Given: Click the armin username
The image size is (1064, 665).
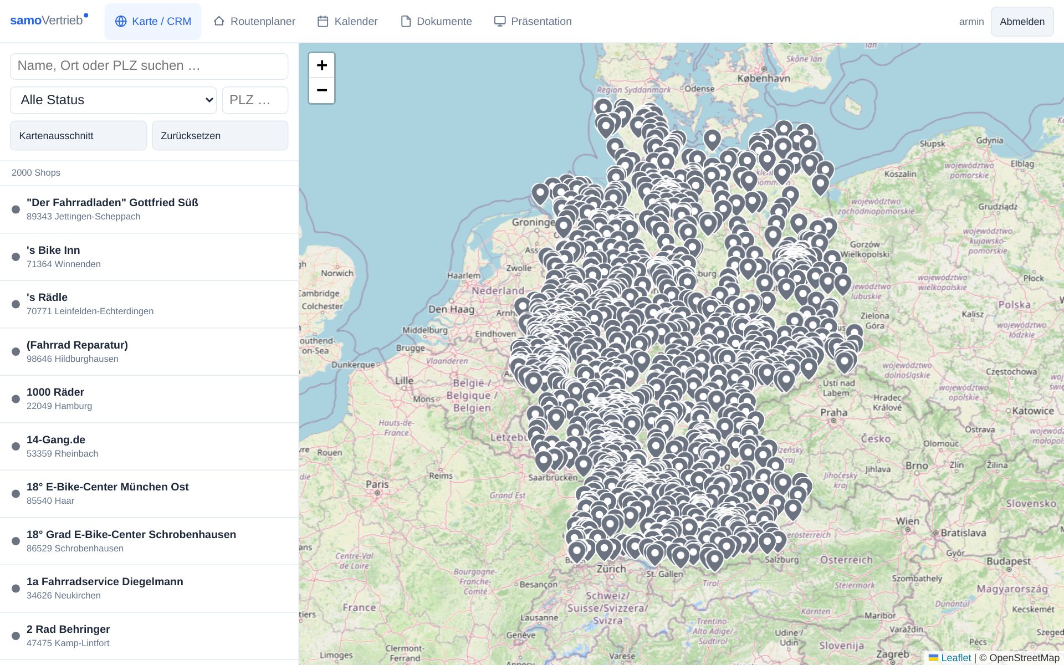Looking at the screenshot, I should tap(971, 22).
